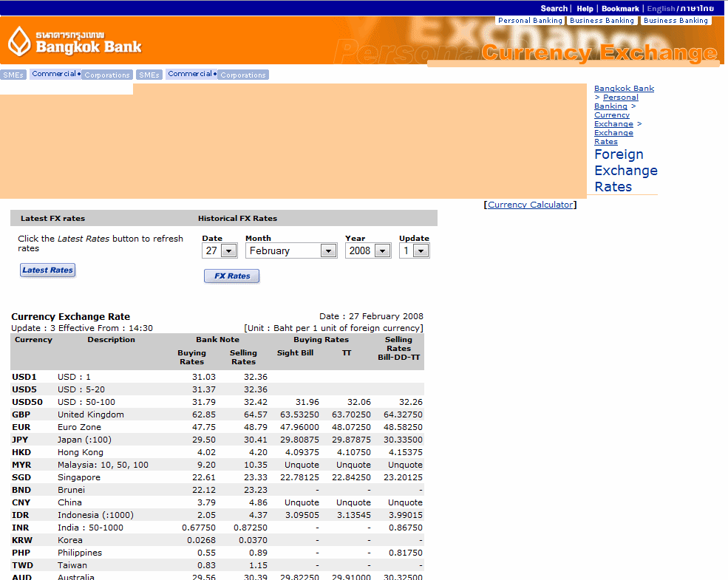Click the Currency Exchange Rate table title
The image size is (728, 580).
[x=70, y=316]
